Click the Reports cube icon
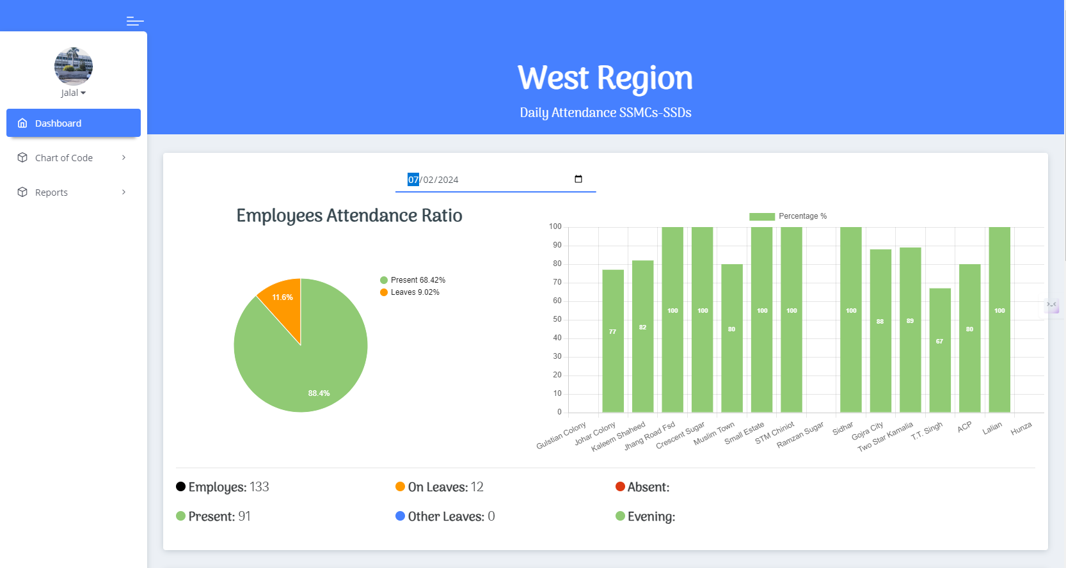The image size is (1066, 568). point(22,192)
